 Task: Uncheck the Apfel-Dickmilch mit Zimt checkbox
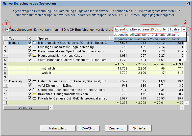(x=30, y=86)
